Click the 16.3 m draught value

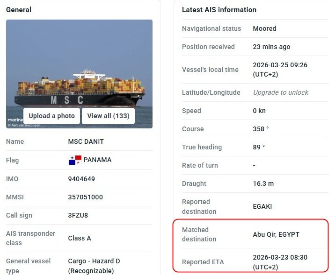pyautogui.click(x=262, y=183)
